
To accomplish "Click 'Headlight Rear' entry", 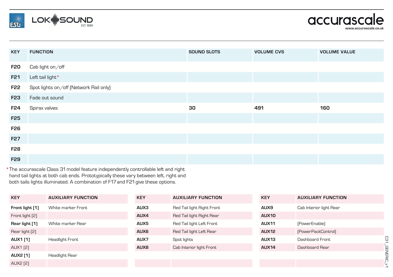I will click(63, 256).
